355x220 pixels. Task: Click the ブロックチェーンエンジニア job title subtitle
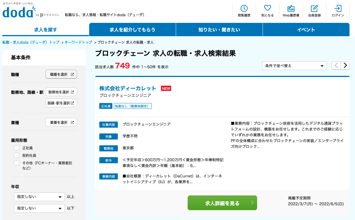tap(125, 95)
